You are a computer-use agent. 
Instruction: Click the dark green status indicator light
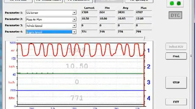click(x=179, y=3)
